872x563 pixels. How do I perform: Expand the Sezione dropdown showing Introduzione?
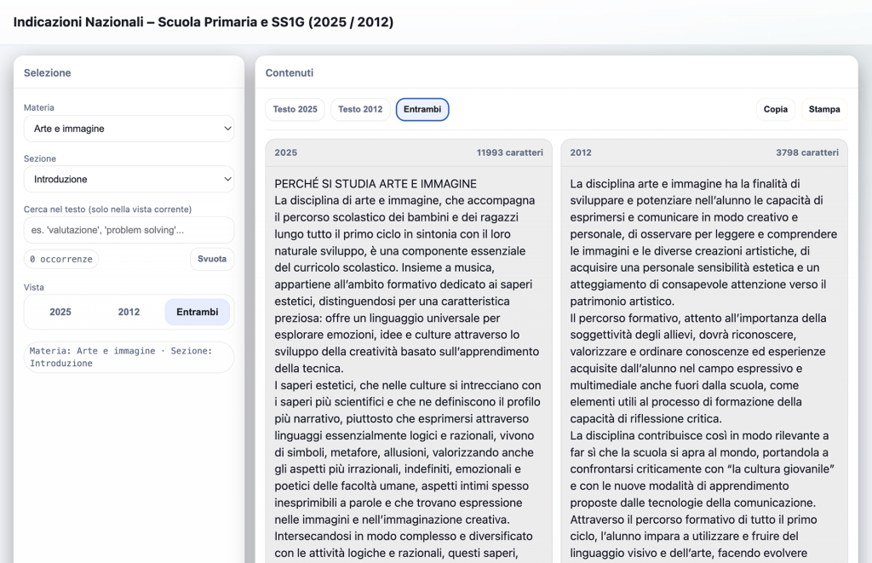click(x=129, y=180)
